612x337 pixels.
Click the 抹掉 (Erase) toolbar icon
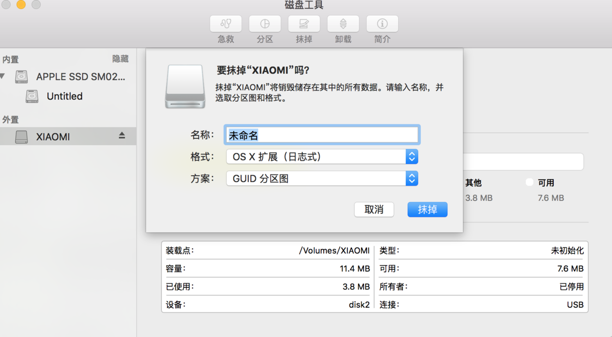304,23
